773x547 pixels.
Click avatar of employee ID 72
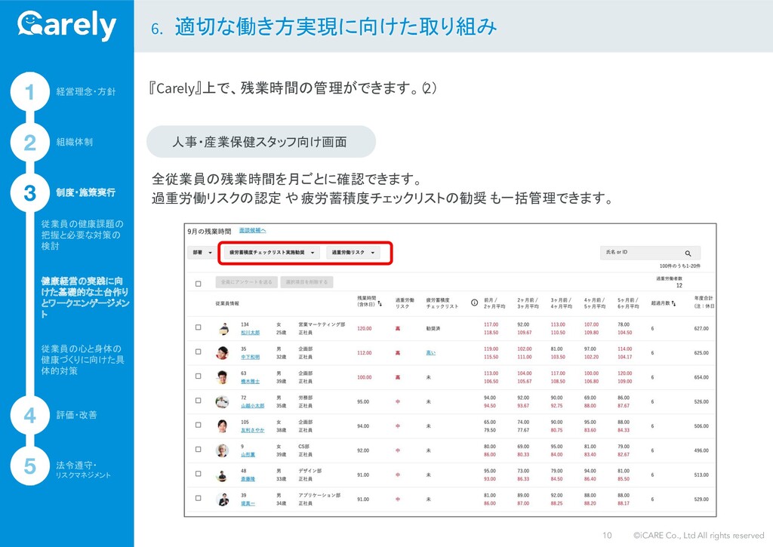[x=223, y=401]
